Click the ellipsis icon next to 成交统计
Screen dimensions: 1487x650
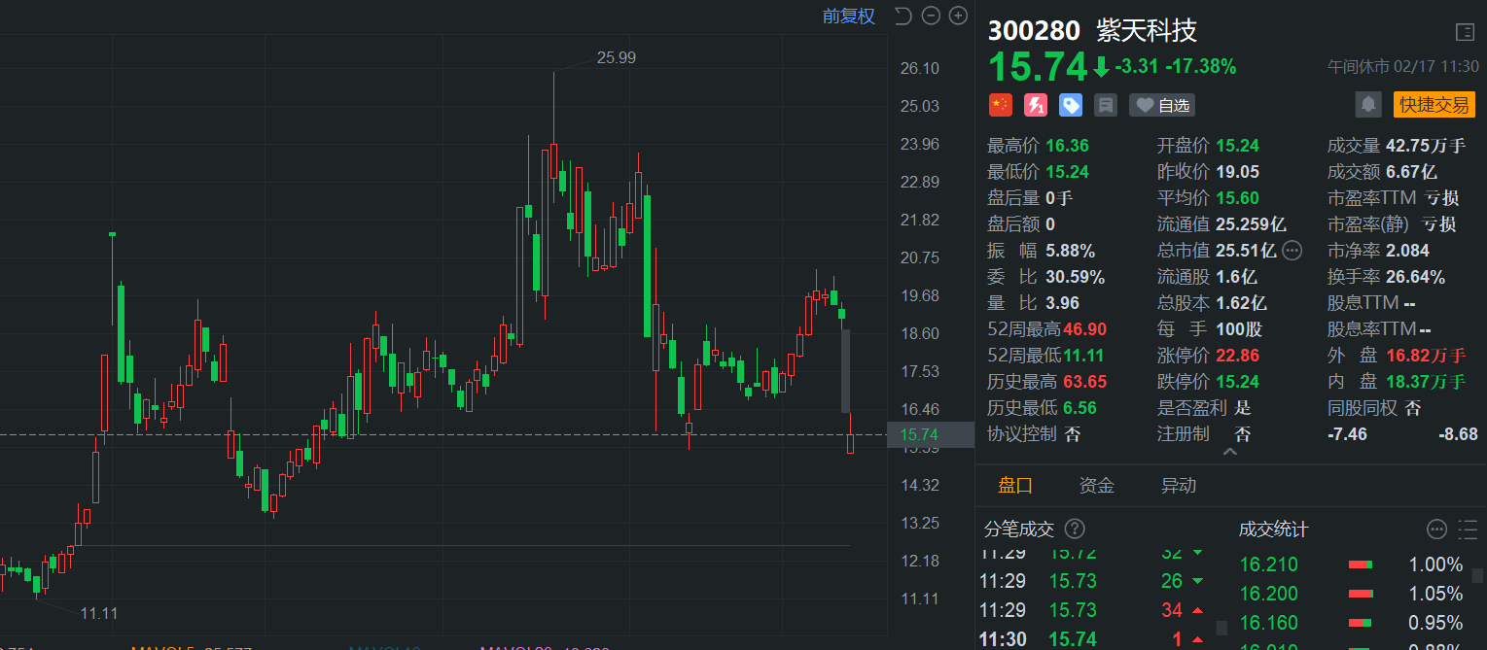(1436, 530)
